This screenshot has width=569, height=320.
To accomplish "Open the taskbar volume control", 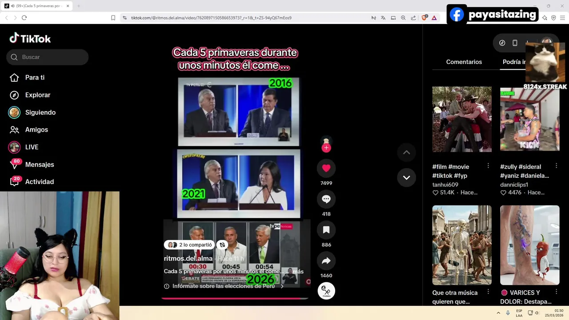I will [x=537, y=313].
